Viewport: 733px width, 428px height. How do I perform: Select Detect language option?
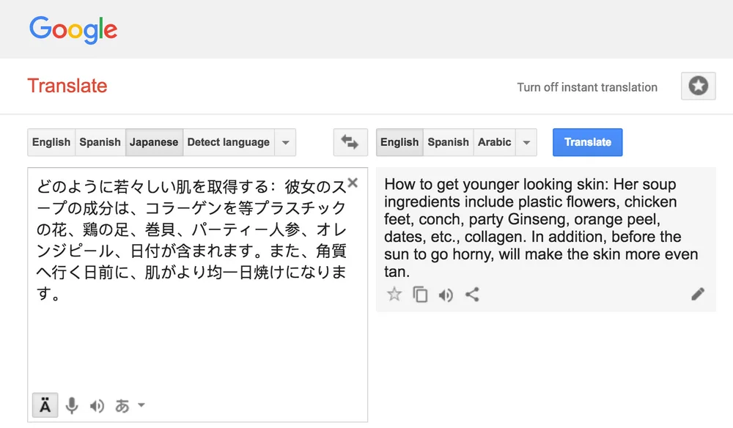[x=229, y=142]
